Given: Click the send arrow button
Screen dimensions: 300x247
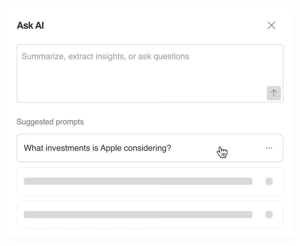Looking at the screenshot, I should (274, 93).
